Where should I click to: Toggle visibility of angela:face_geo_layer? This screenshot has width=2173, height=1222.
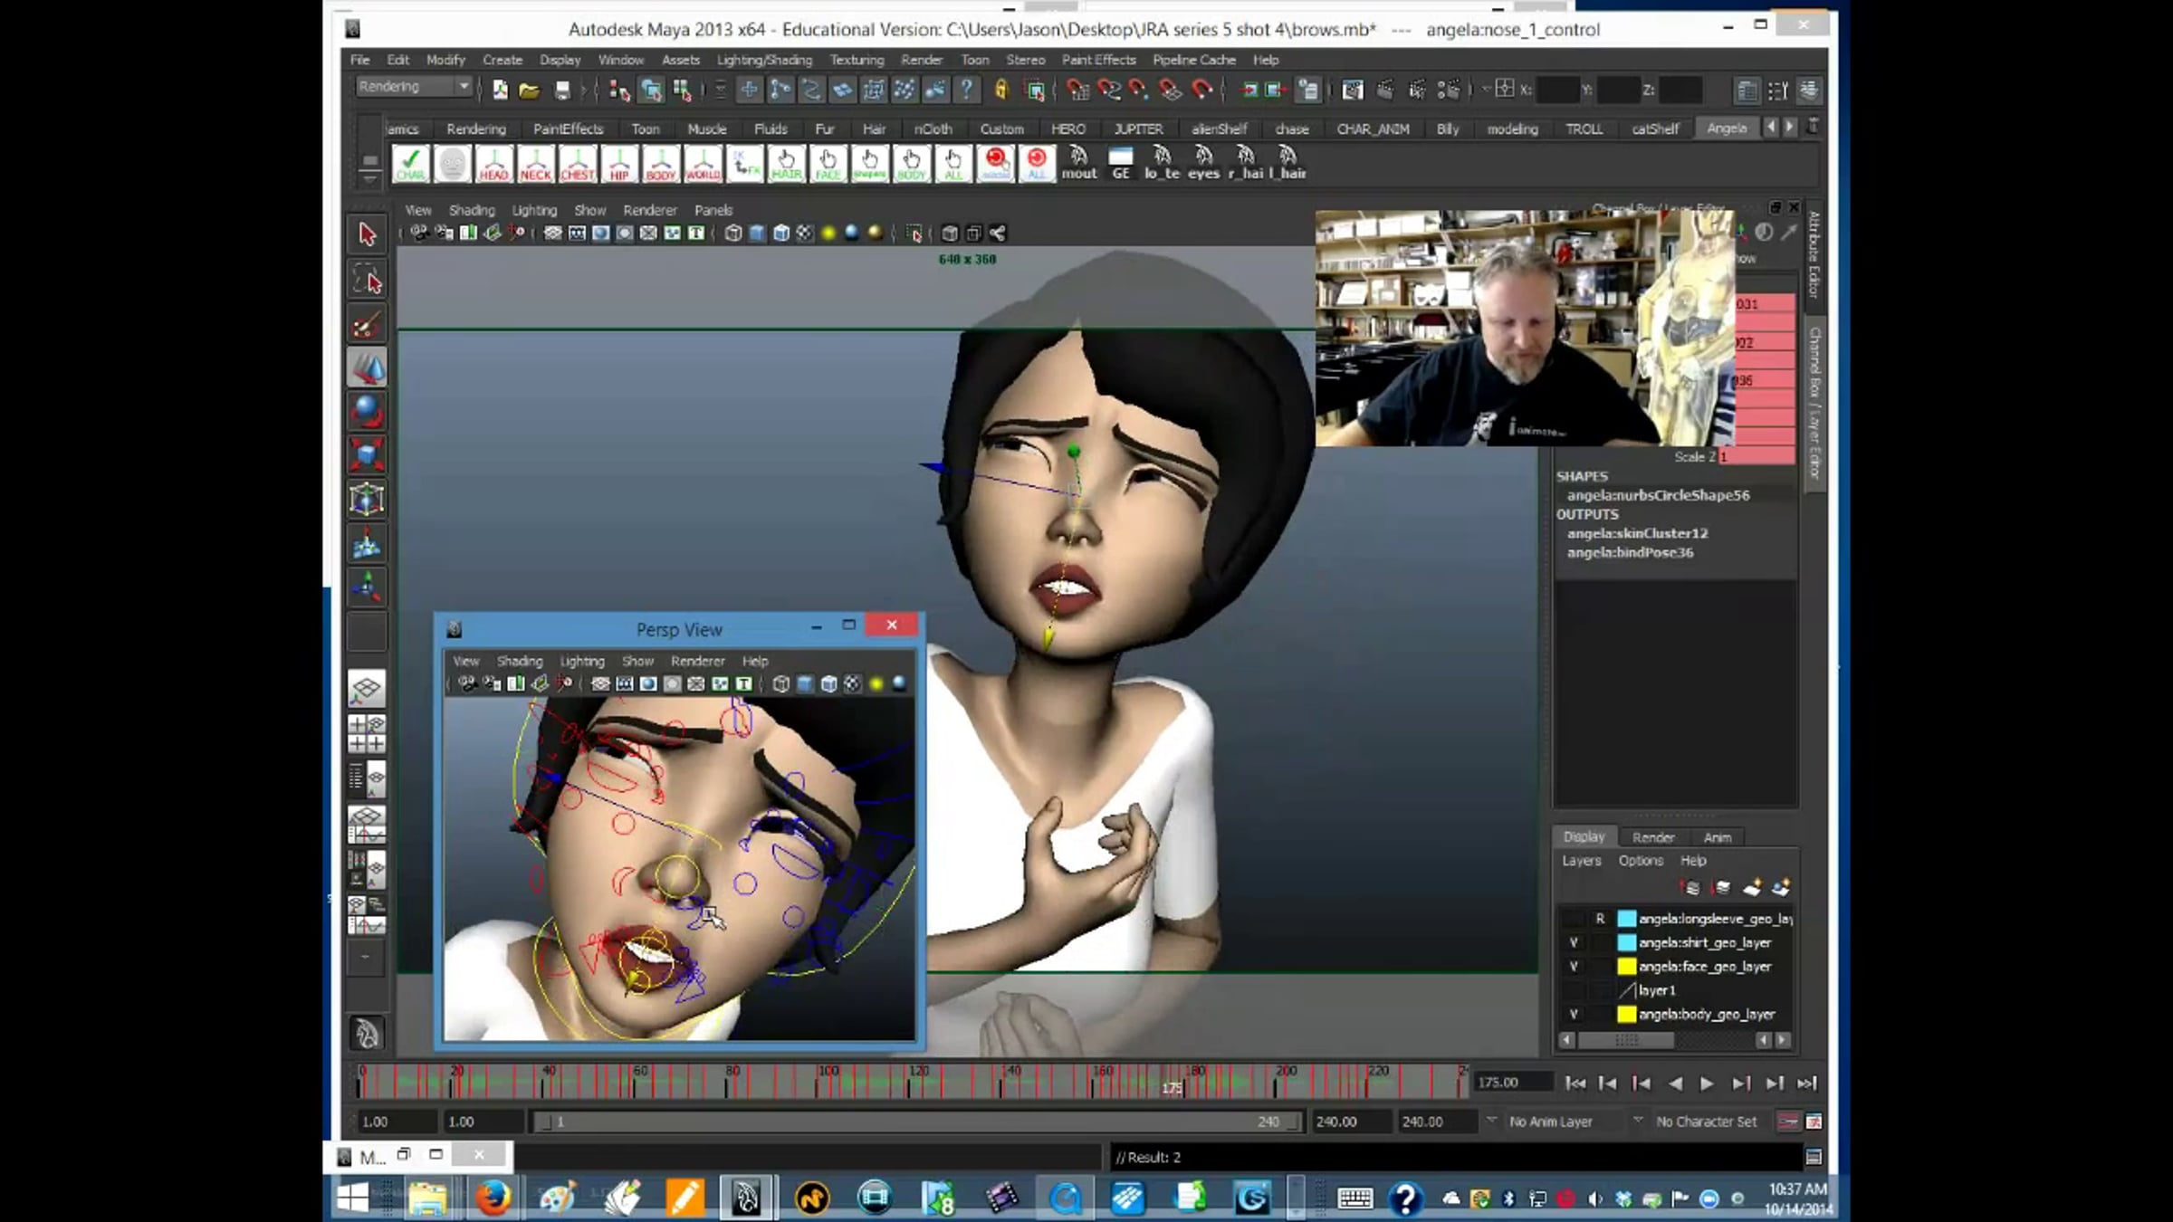point(1574,967)
